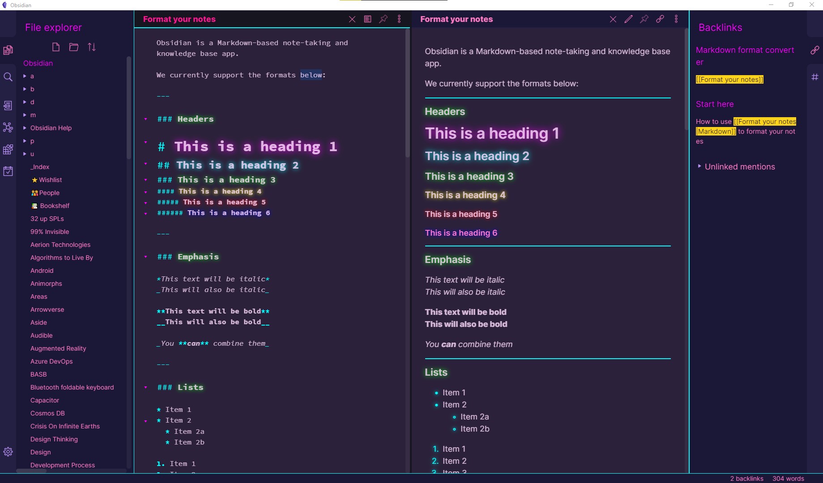Open the plugins grid ribbon icon

tap(8, 149)
